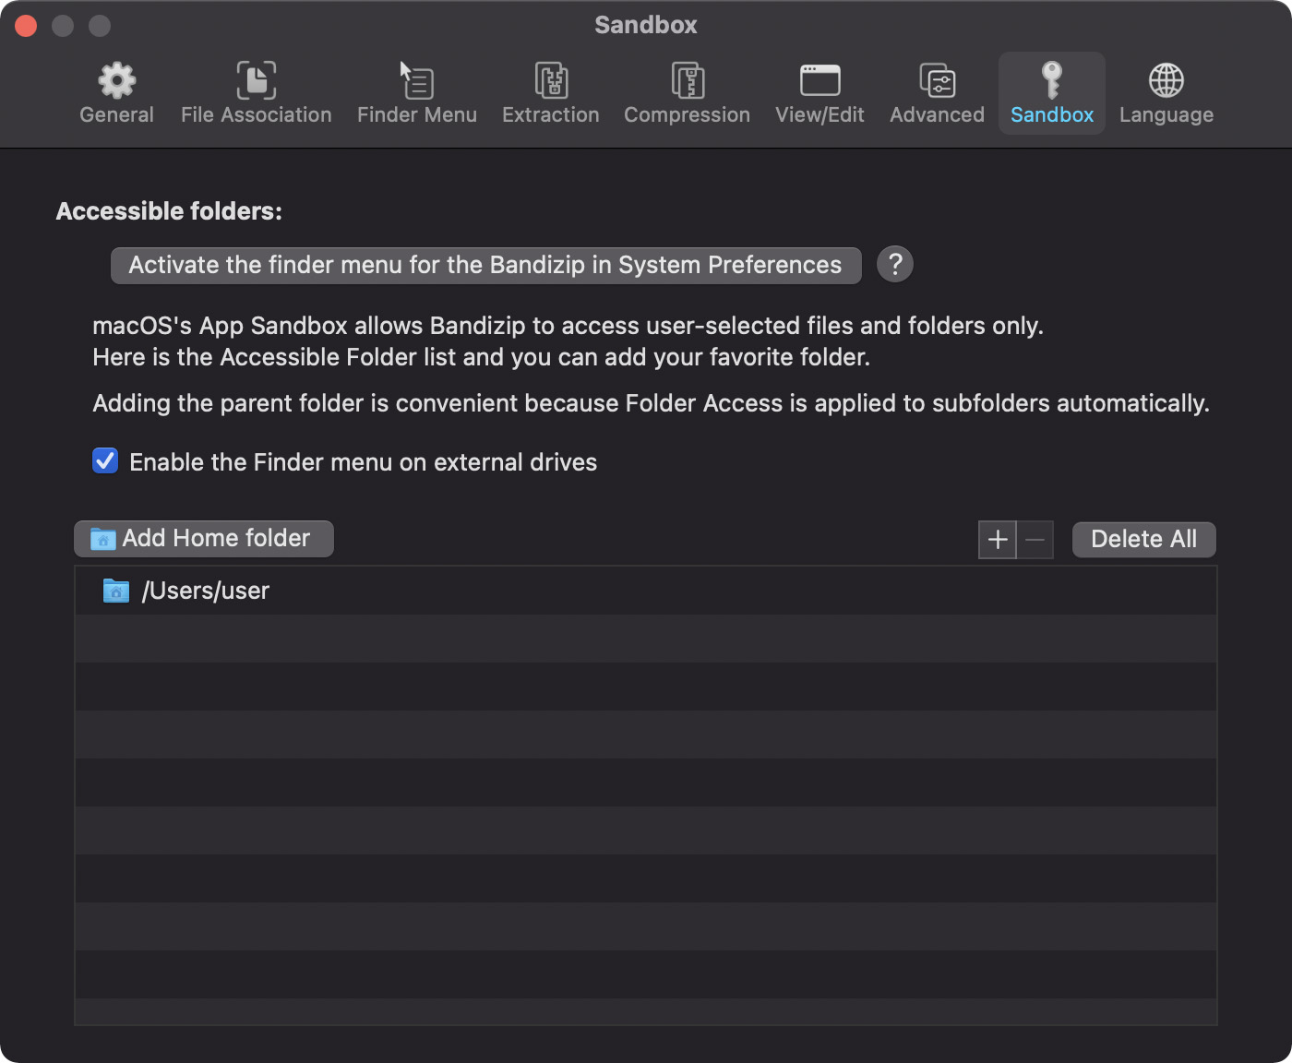The image size is (1292, 1063).
Task: Open the General settings gear icon
Action: (x=116, y=81)
